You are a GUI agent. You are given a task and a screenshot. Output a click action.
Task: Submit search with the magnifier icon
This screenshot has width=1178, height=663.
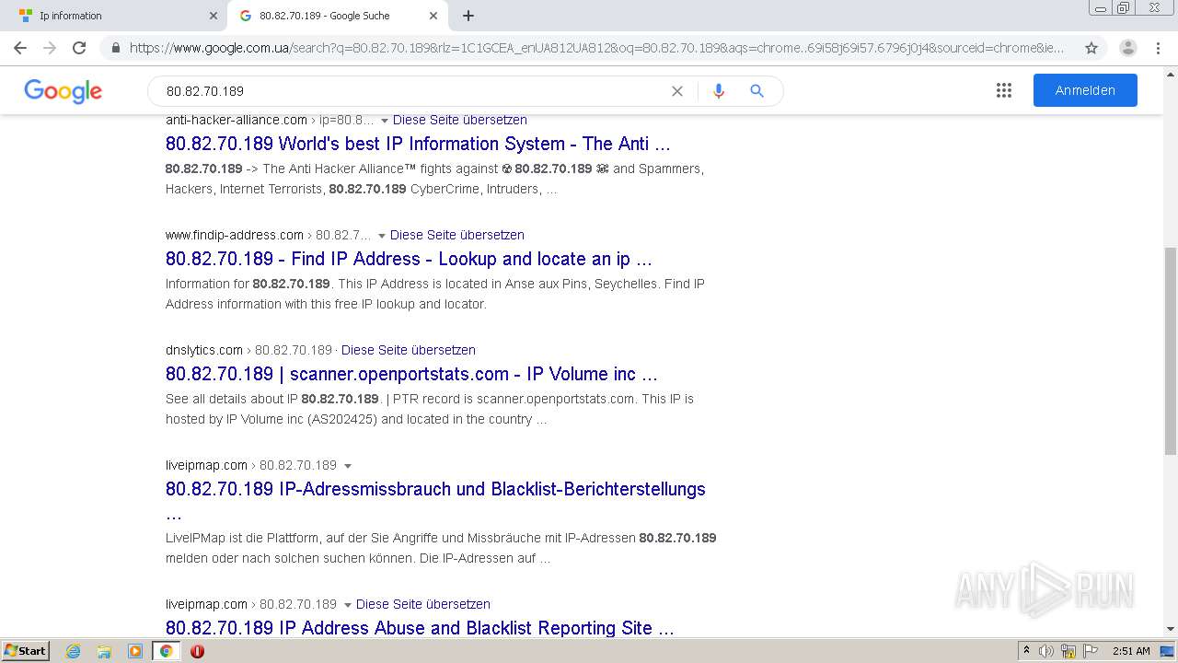tap(757, 91)
